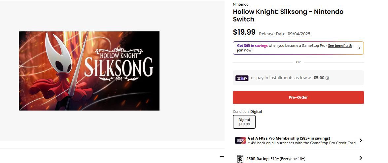Click the ESRB E10+ rating icon

click(x=240, y=159)
